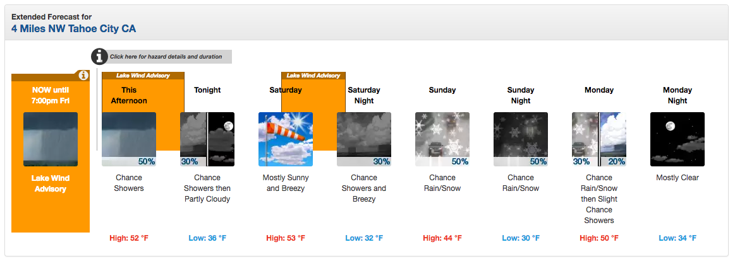Click the 4 Miles NW Tahoe City CA link
The height and width of the screenshot is (259, 735).
73,28
